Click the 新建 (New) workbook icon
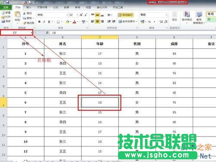This screenshot has width=216, height=162. pos(3,13)
